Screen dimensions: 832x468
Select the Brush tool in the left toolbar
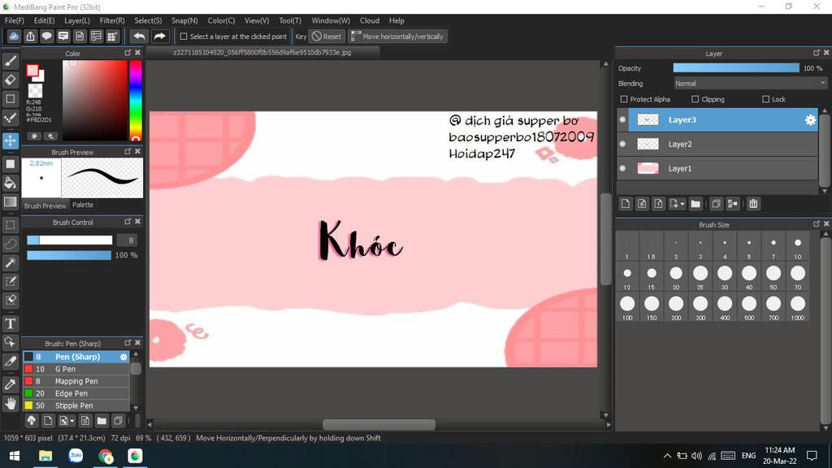pyautogui.click(x=10, y=61)
